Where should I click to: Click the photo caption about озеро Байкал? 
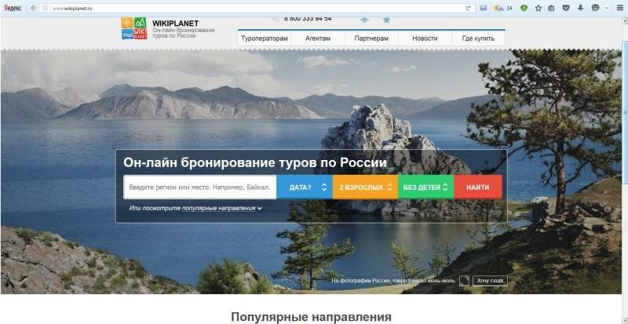coord(393,281)
